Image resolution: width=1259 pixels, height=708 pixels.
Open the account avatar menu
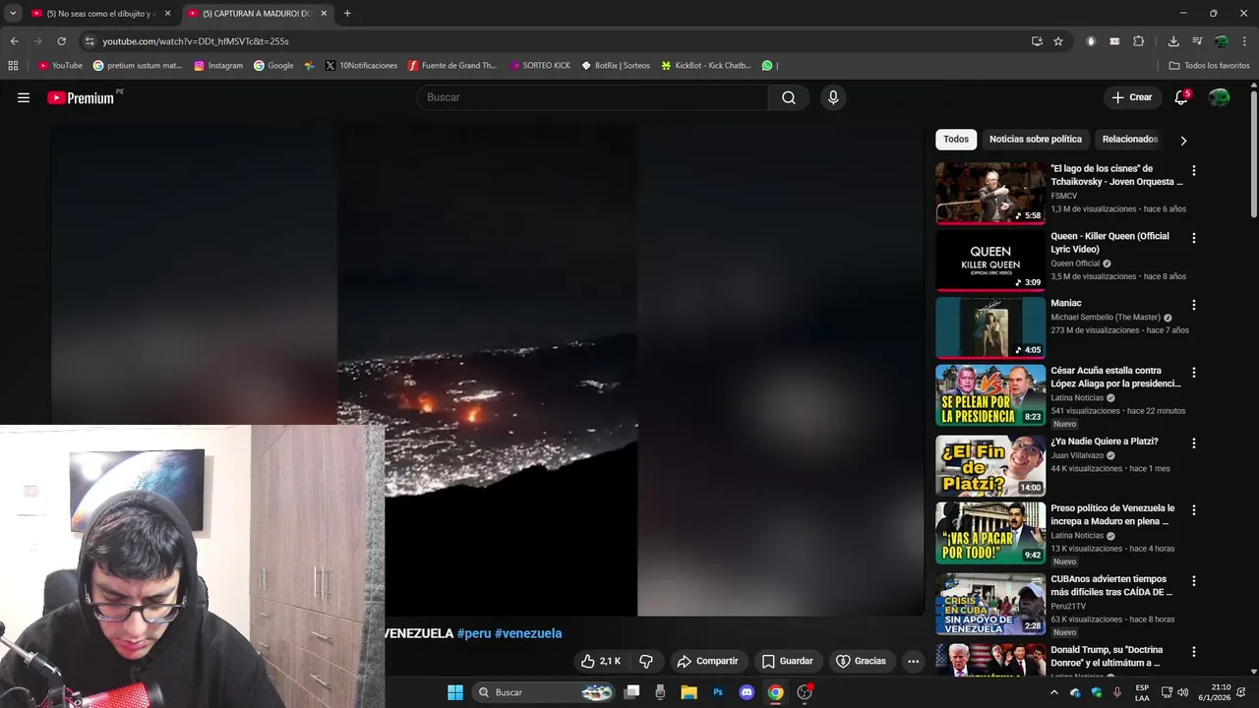click(1219, 97)
